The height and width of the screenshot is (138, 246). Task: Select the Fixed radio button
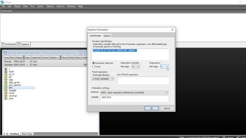point(93,67)
